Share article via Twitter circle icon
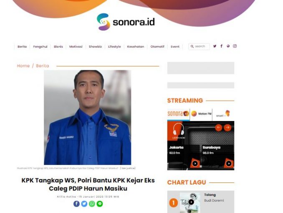 click(x=84, y=204)
